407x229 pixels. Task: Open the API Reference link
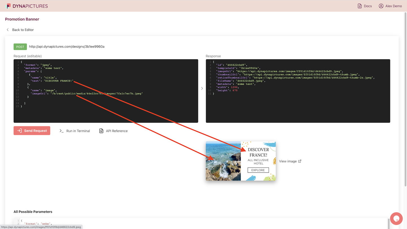click(x=117, y=131)
